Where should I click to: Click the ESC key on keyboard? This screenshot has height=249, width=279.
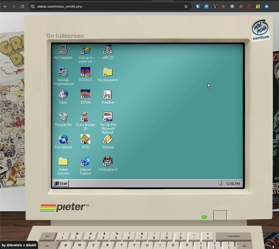click(x=47, y=236)
